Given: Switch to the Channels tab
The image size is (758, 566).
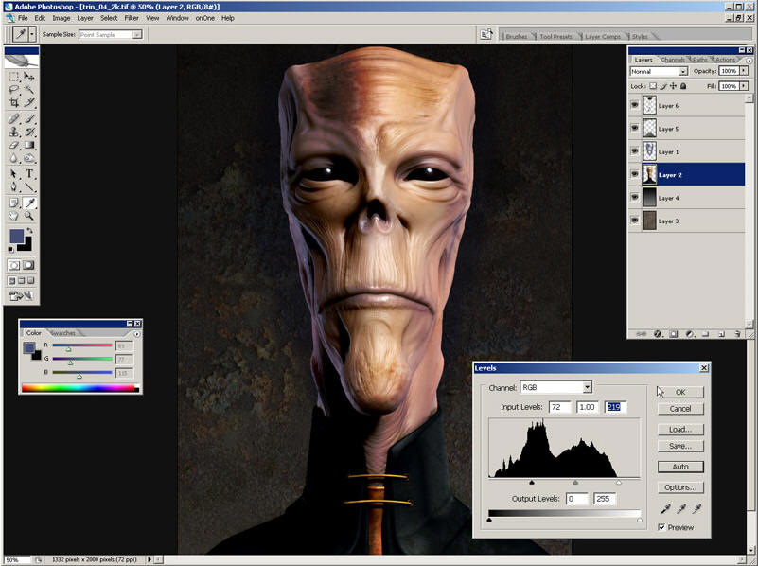Looking at the screenshot, I should (673, 60).
